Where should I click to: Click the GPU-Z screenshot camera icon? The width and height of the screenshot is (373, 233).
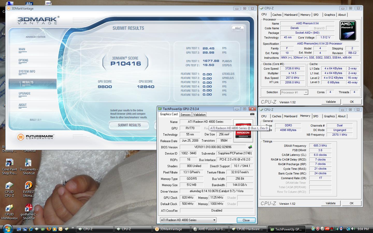pyautogui.click(x=252, y=114)
